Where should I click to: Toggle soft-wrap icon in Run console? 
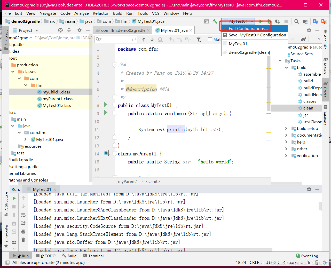tap(23, 215)
